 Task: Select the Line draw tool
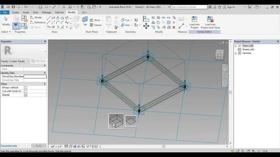pyautogui.click(x=49, y=18)
